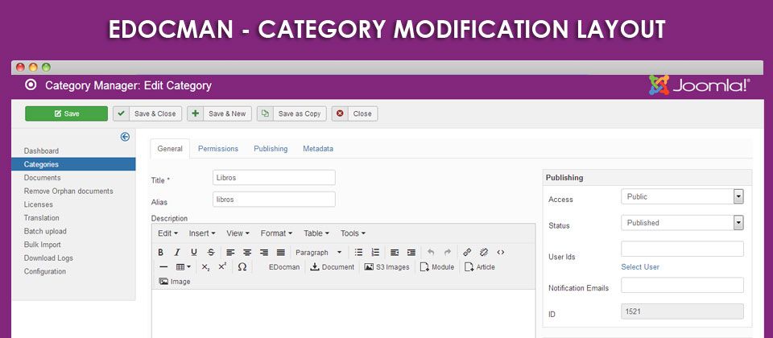This screenshot has height=338, width=773.
Task: Open Download Logs in the sidebar
Action: [x=48, y=258]
